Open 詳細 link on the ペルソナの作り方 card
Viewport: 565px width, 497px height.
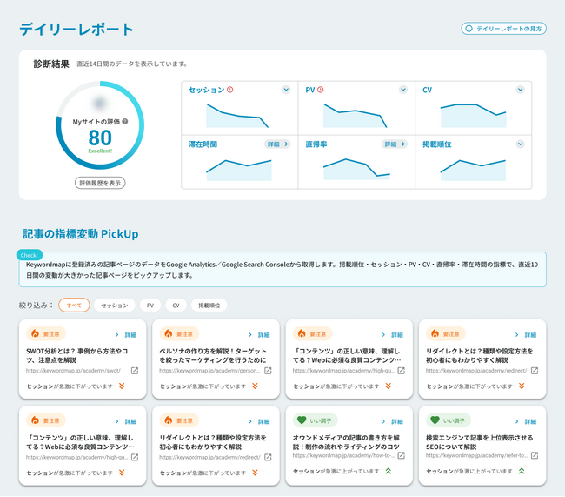(259, 335)
